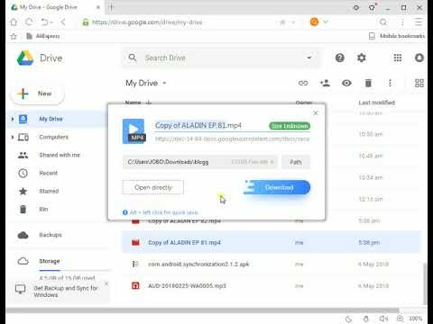The height and width of the screenshot is (324, 433).
Task: Click Open directly button
Action: (153, 187)
